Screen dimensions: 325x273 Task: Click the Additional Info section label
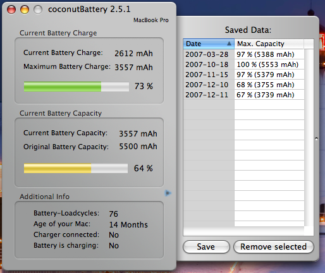pos(44,197)
